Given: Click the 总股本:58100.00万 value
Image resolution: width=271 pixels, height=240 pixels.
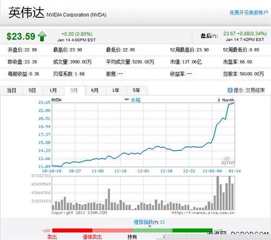Looking at the screenshot, I should [243, 74].
